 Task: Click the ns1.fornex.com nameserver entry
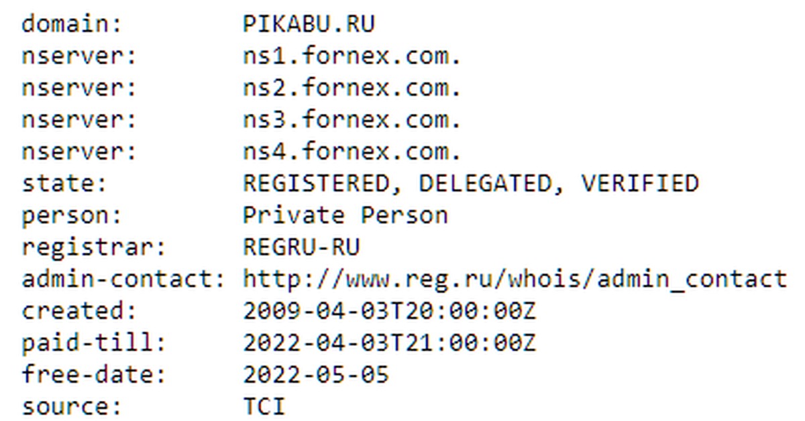352,56
